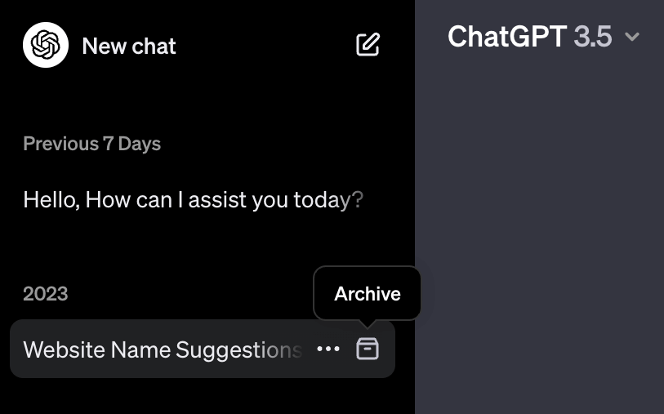
Task: Click the word 'Website' in the highlighted chat
Action: click(x=64, y=350)
